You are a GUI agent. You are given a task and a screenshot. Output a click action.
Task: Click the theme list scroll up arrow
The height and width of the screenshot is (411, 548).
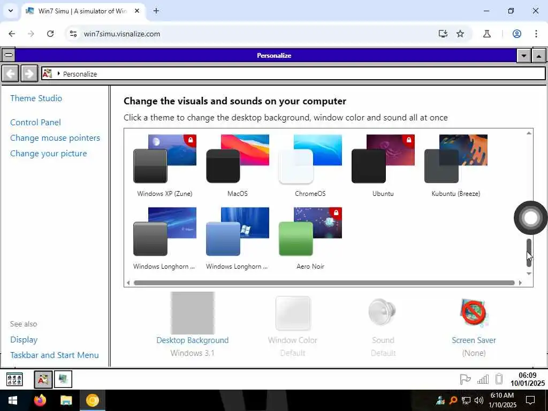pyautogui.click(x=529, y=133)
